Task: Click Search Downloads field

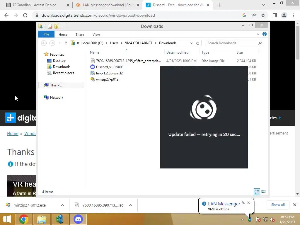Action: pyautogui.click(x=235, y=43)
